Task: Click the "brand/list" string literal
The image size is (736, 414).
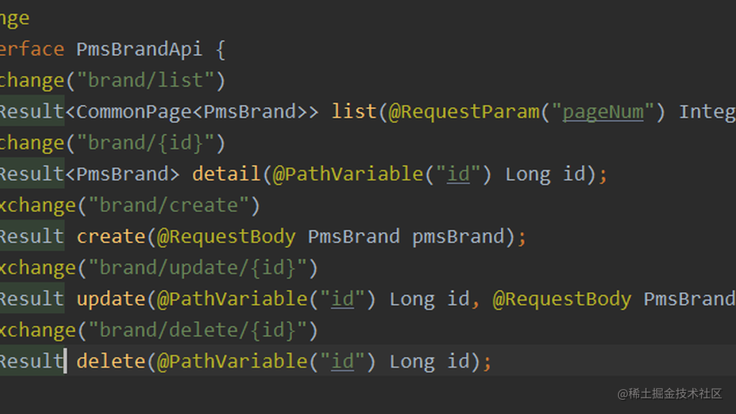Action: point(146,80)
